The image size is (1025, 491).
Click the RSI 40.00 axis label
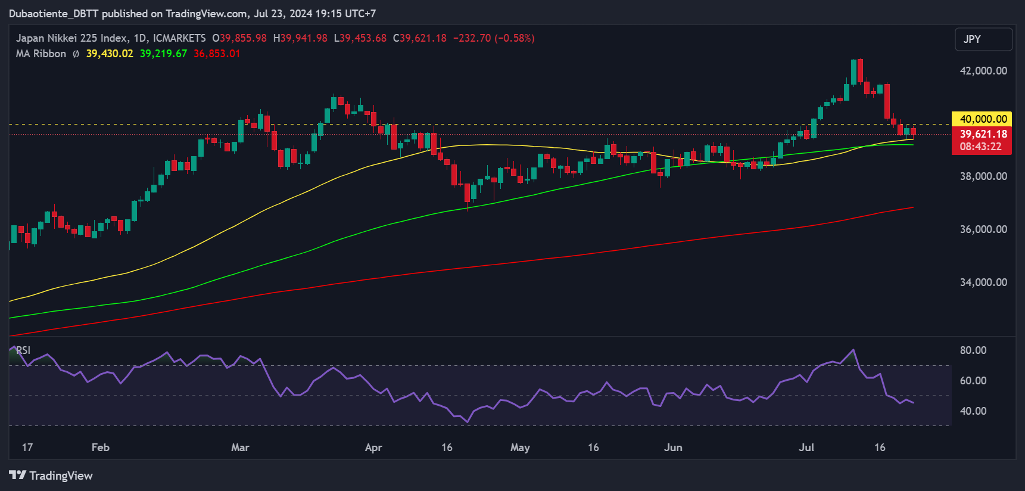tap(973, 411)
